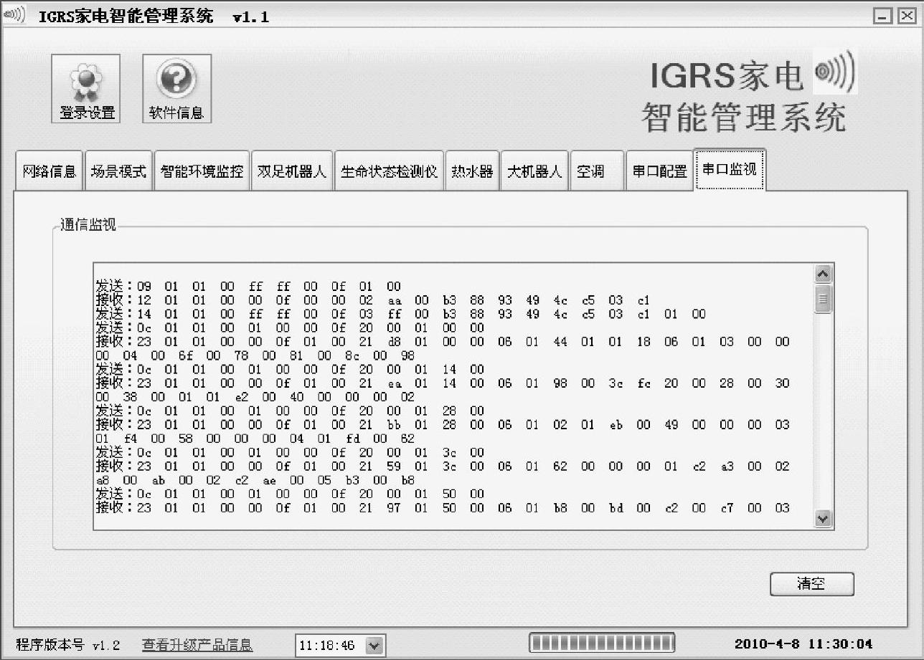924x660 pixels.
Task: Click the log scrollbar up arrow
Action: click(824, 274)
